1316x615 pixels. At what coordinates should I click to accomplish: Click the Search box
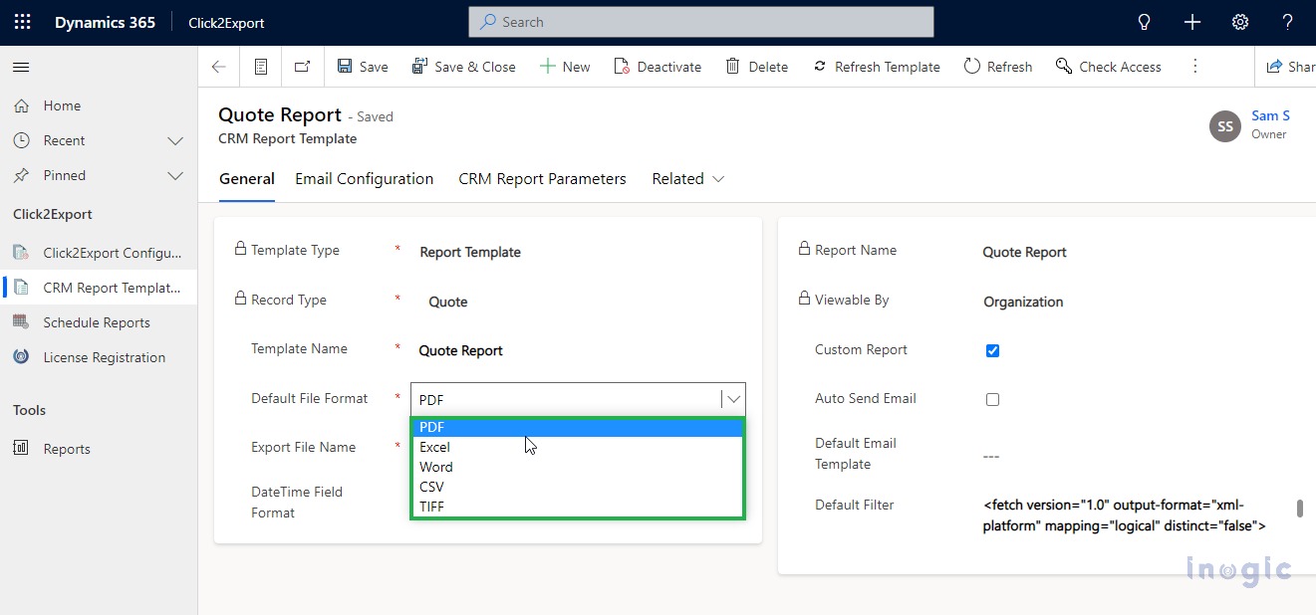pyautogui.click(x=701, y=22)
